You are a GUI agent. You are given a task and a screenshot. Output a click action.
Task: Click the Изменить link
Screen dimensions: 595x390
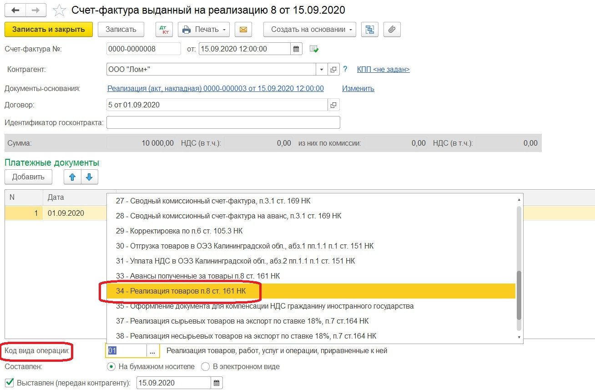tap(358, 88)
